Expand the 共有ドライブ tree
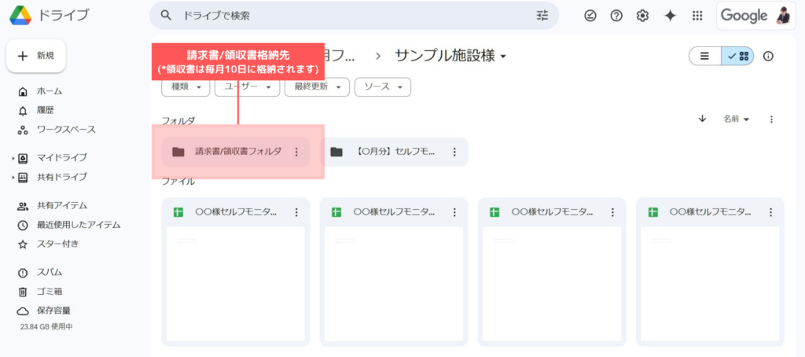Image resolution: width=805 pixels, height=357 pixels. click(13, 178)
